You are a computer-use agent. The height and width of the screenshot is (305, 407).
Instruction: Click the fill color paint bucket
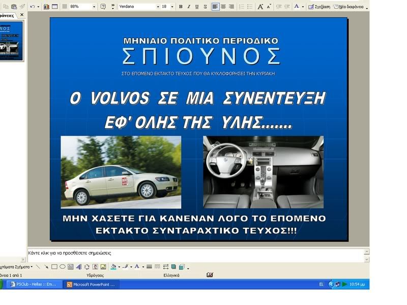pyautogui.click(x=113, y=266)
